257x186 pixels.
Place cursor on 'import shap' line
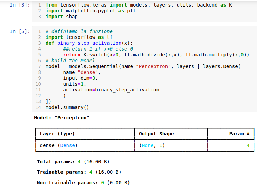[x=61, y=17]
